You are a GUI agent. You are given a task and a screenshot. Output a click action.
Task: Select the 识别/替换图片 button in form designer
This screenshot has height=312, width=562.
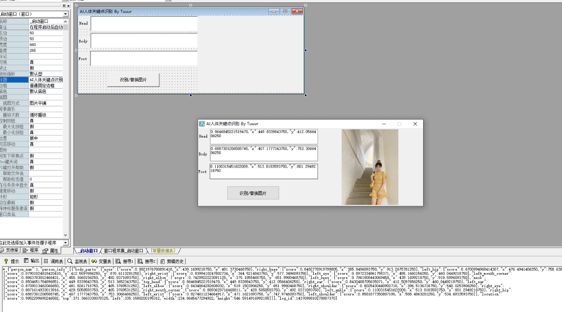(133, 80)
